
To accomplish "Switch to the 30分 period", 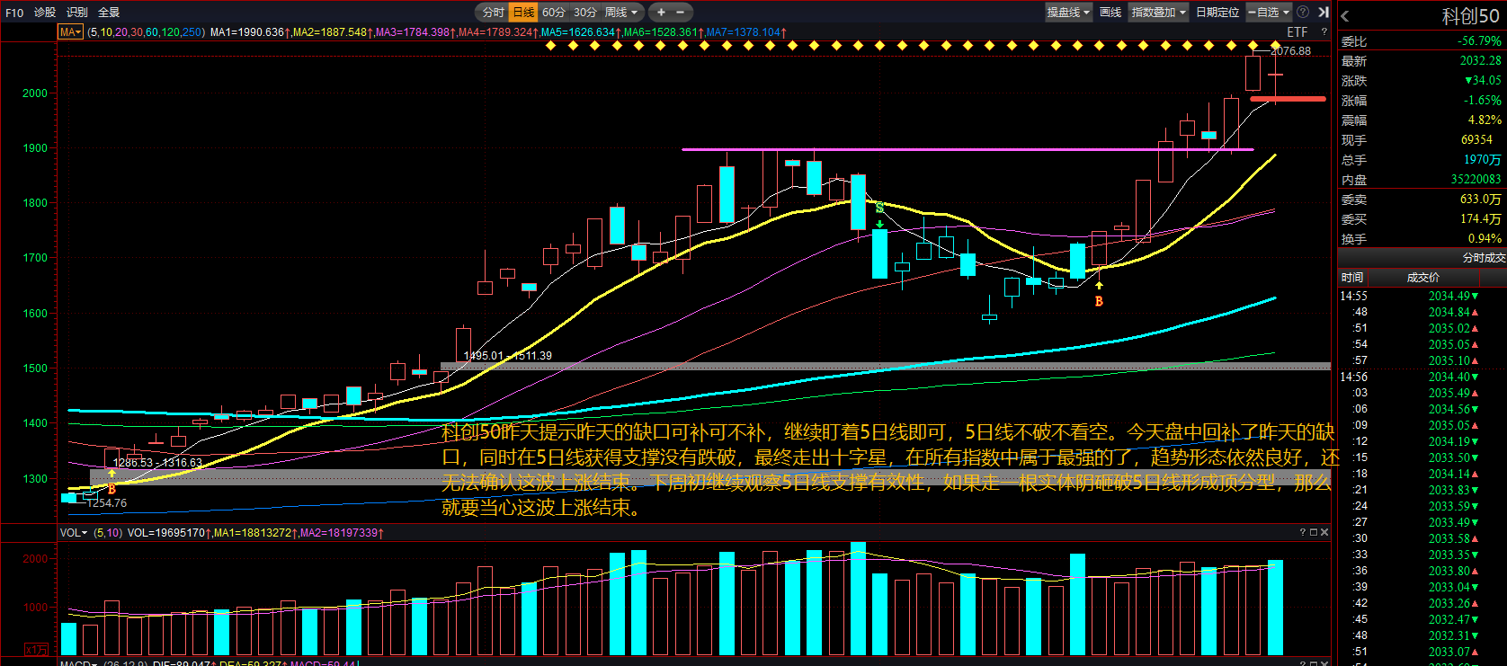I will click(x=585, y=13).
